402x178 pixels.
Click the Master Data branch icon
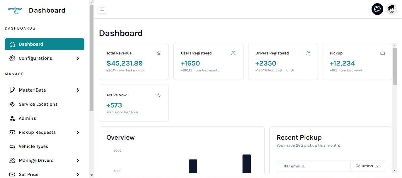[12, 90]
